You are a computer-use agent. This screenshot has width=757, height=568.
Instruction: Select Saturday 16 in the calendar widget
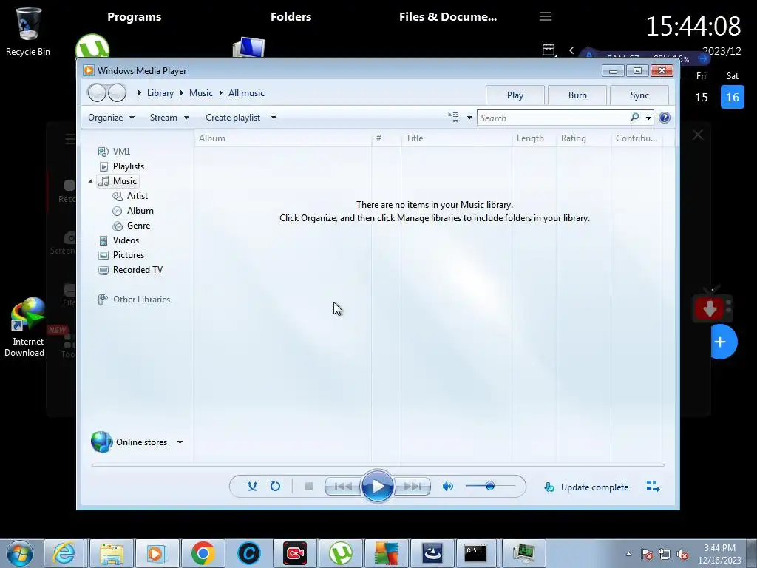click(x=732, y=97)
